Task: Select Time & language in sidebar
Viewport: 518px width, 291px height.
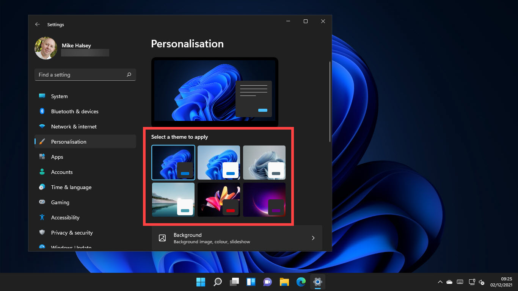Action: pyautogui.click(x=71, y=187)
